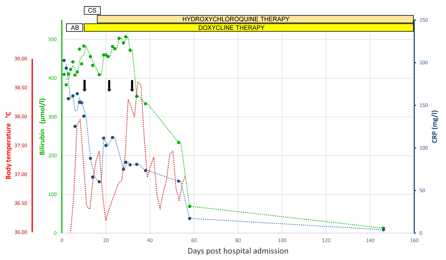
Task: Click the 160 days x-axis label
Action: coord(414,240)
